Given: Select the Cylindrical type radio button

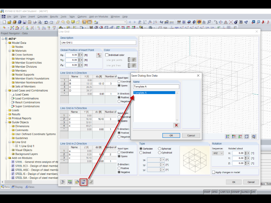Looking at the screenshot, I should tap(159, 152).
